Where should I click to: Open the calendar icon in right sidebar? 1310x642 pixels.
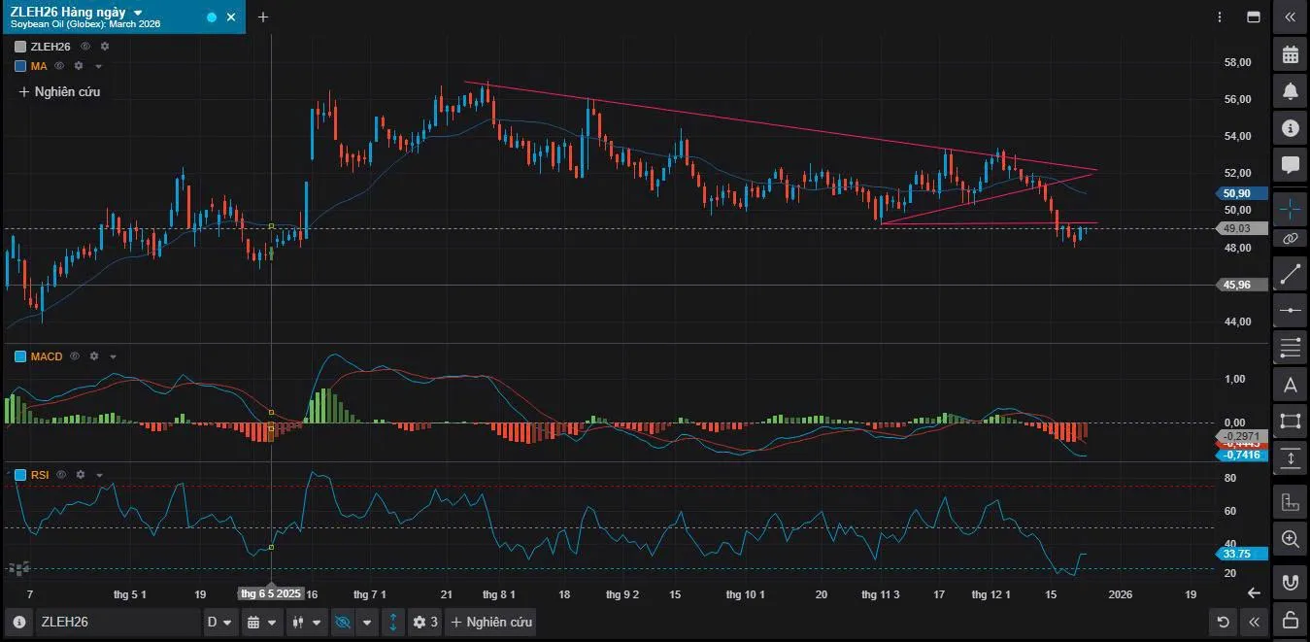coord(1290,54)
